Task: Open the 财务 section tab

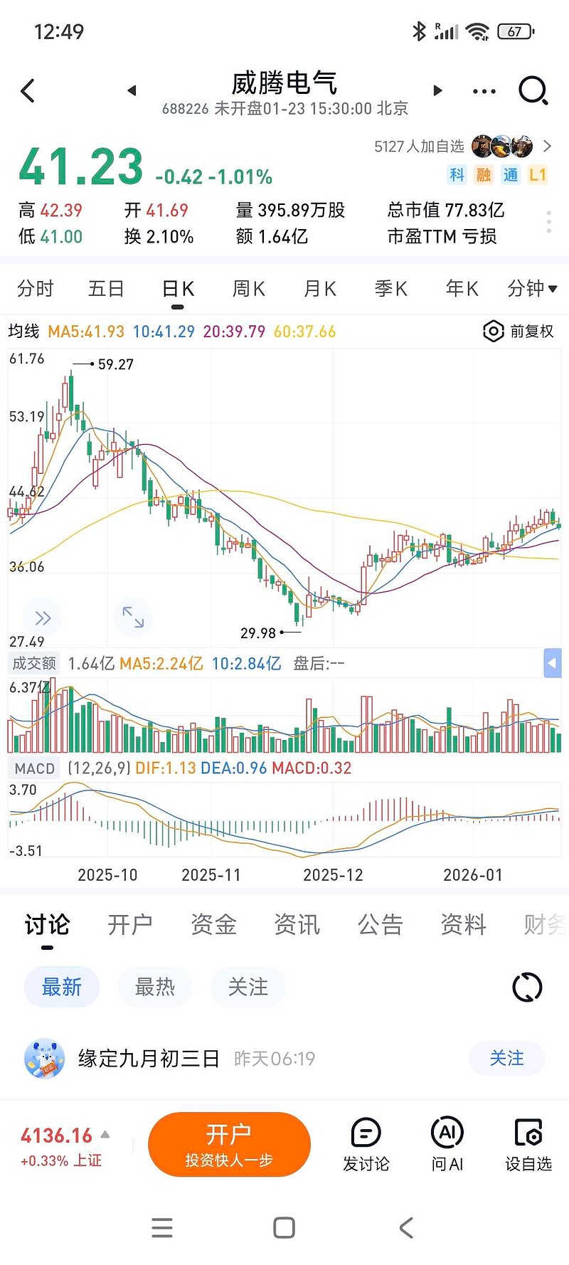Action: pyautogui.click(x=546, y=924)
